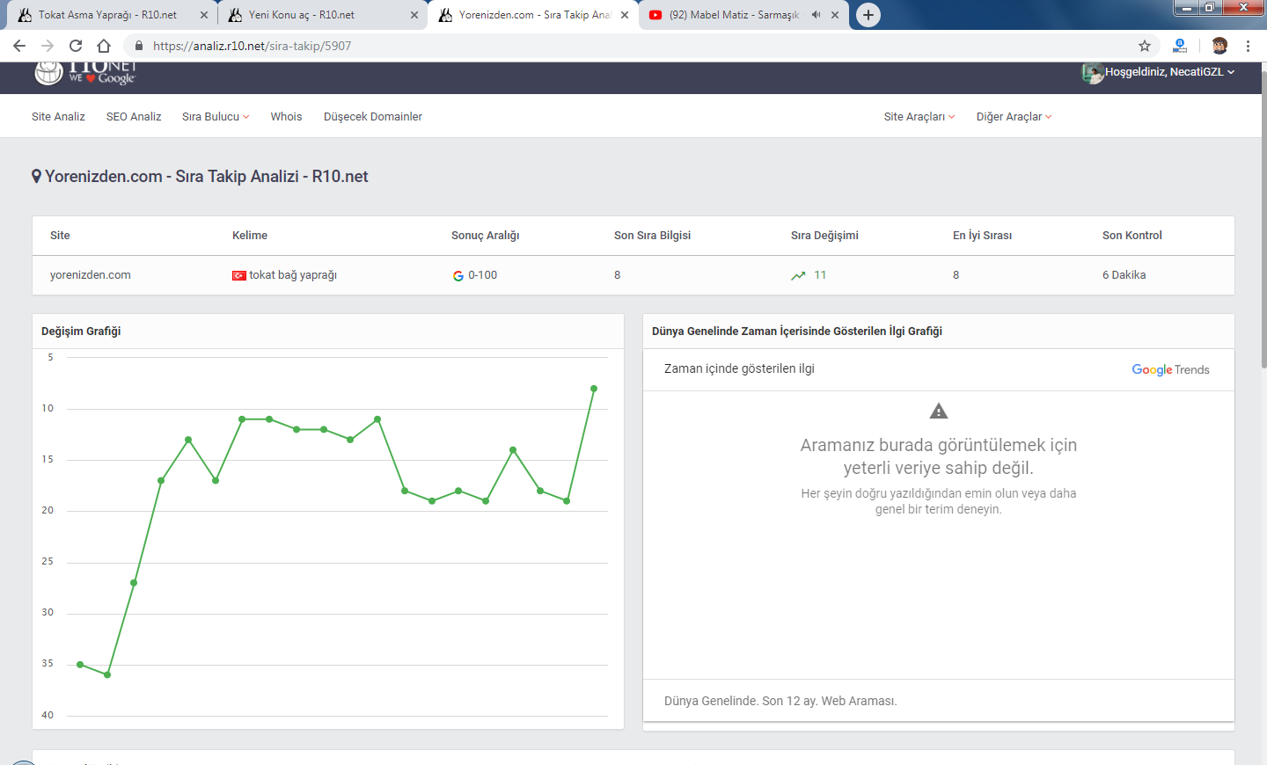1267x765 pixels.
Task: Click the R10.net logo in the header
Action: point(85,74)
